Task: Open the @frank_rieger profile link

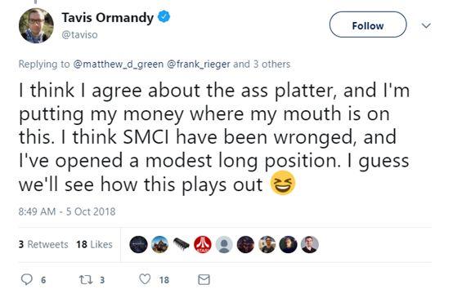Action: click(199, 64)
